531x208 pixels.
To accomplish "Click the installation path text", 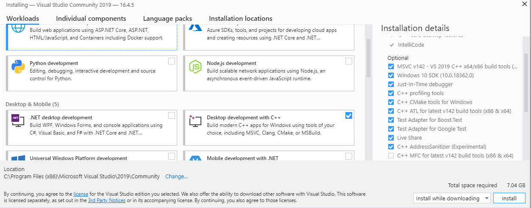I will click(x=82, y=176).
